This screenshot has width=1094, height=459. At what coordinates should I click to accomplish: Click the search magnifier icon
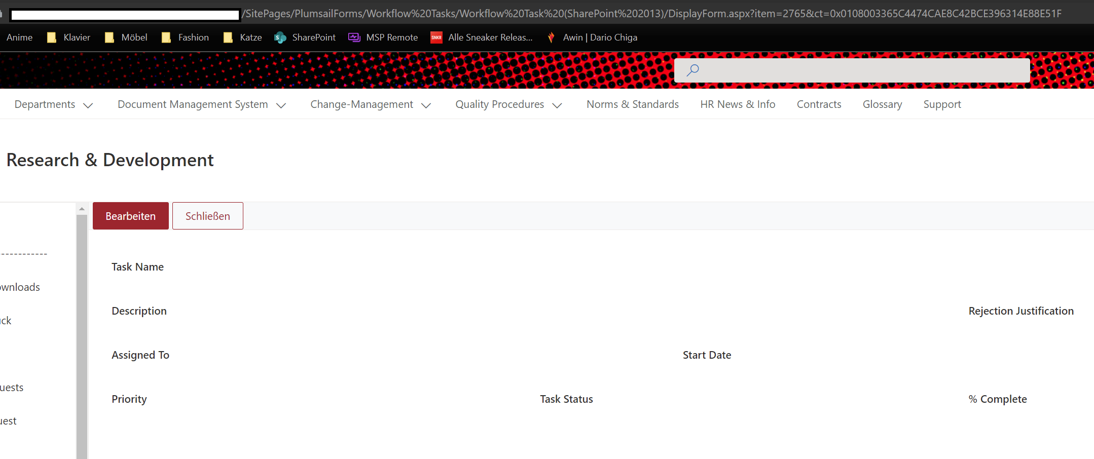[692, 70]
